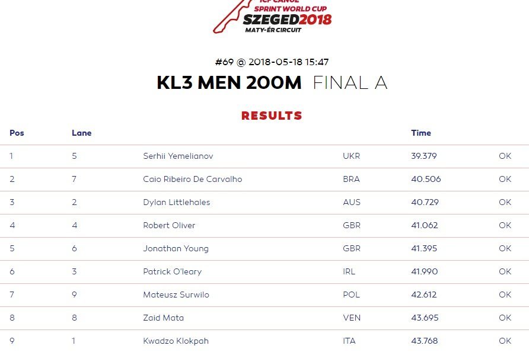Click the Szeged 2018 World Cup logo
Screen dimensions: 529x352
point(272,17)
